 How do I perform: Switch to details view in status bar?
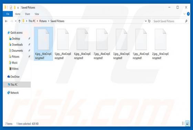tap(183, 123)
